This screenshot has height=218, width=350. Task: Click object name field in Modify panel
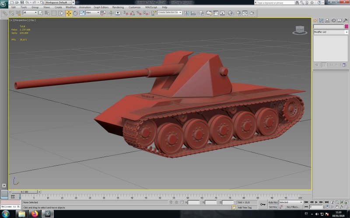329,27
